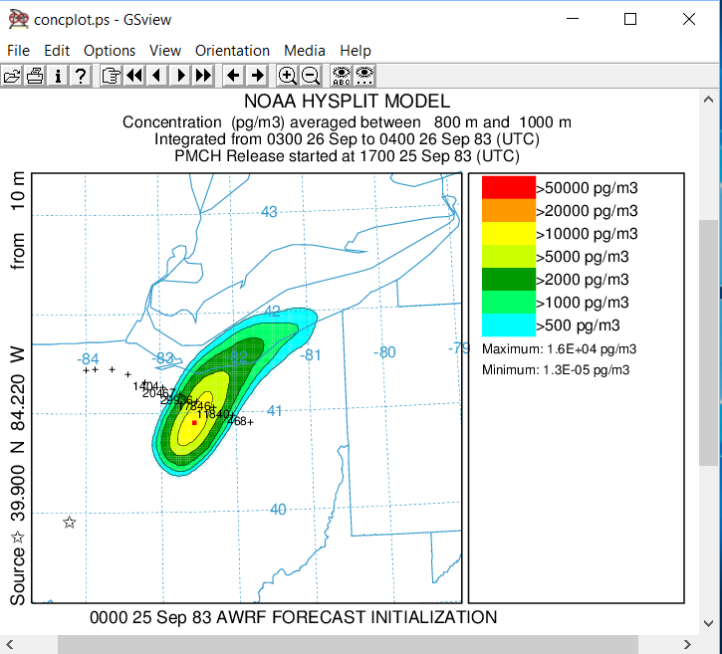This screenshot has height=654, width=722.
Task: Click the Go Back left arrow
Action: (233, 76)
